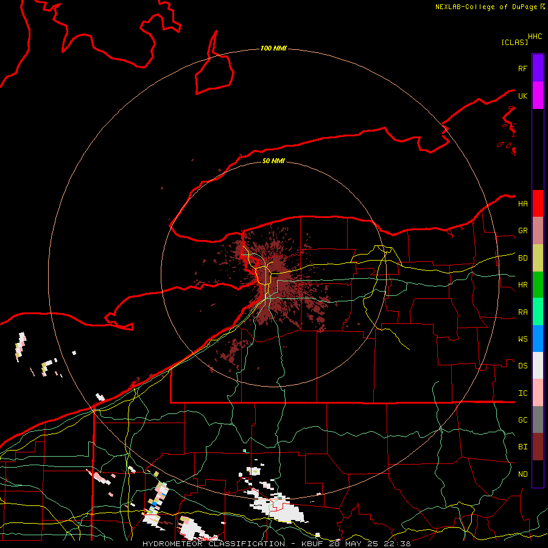The image size is (548, 548).
Task: Click the 22:38 timestamp
Action: tap(397, 544)
